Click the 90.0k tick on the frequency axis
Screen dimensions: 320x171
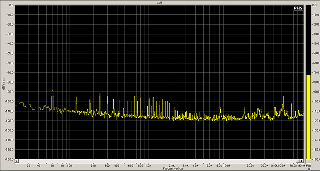point(301,165)
